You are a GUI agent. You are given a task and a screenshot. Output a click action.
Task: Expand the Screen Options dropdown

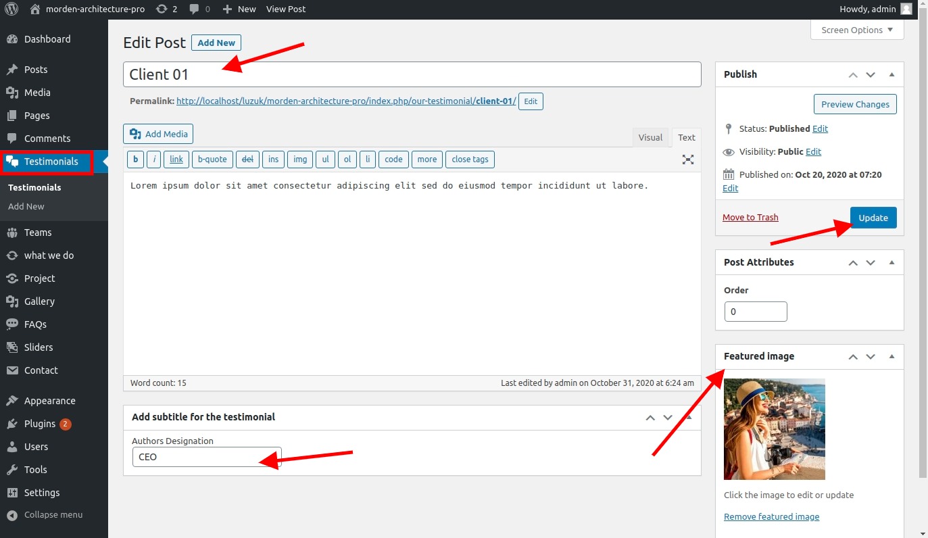pos(856,30)
